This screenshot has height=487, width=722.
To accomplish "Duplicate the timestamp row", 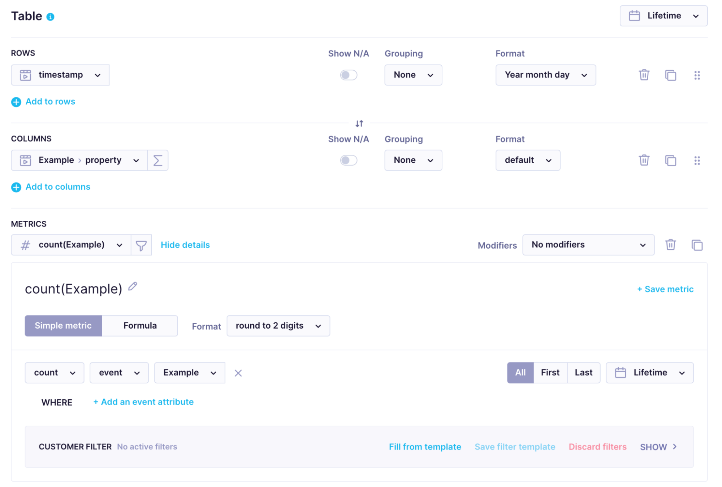I will tap(670, 75).
